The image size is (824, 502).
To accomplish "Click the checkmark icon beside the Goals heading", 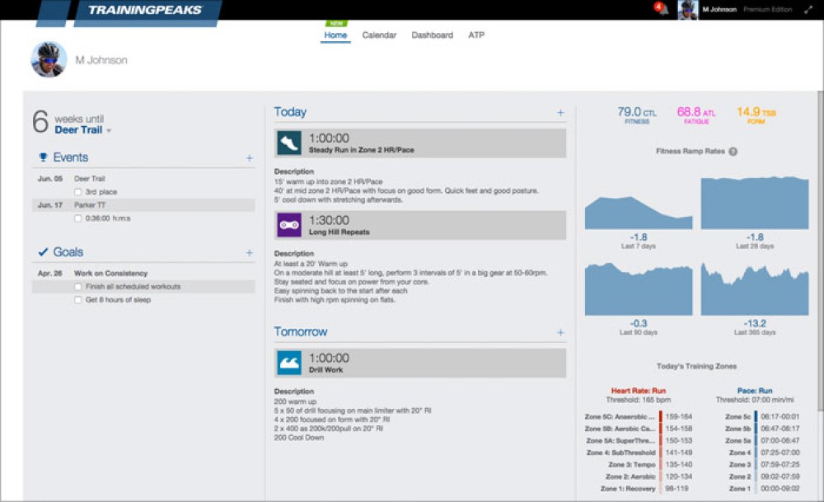I will click(x=44, y=251).
